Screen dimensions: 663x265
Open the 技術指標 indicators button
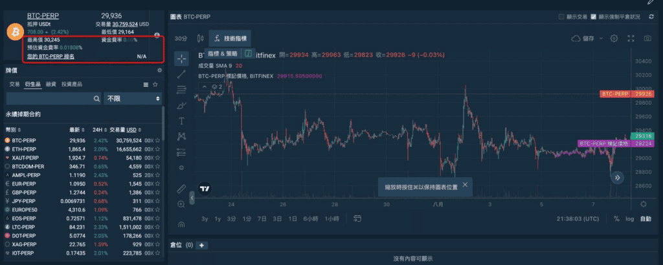230,38
